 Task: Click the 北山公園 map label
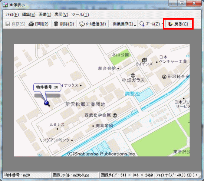(x=121, y=55)
